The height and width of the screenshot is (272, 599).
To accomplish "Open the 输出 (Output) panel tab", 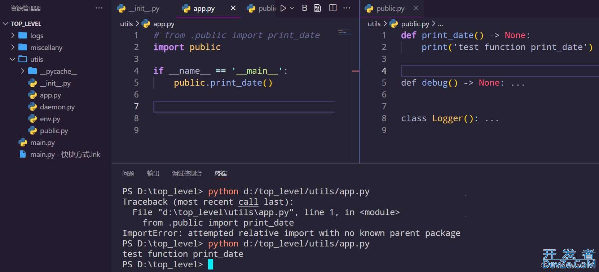I will pos(153,173).
